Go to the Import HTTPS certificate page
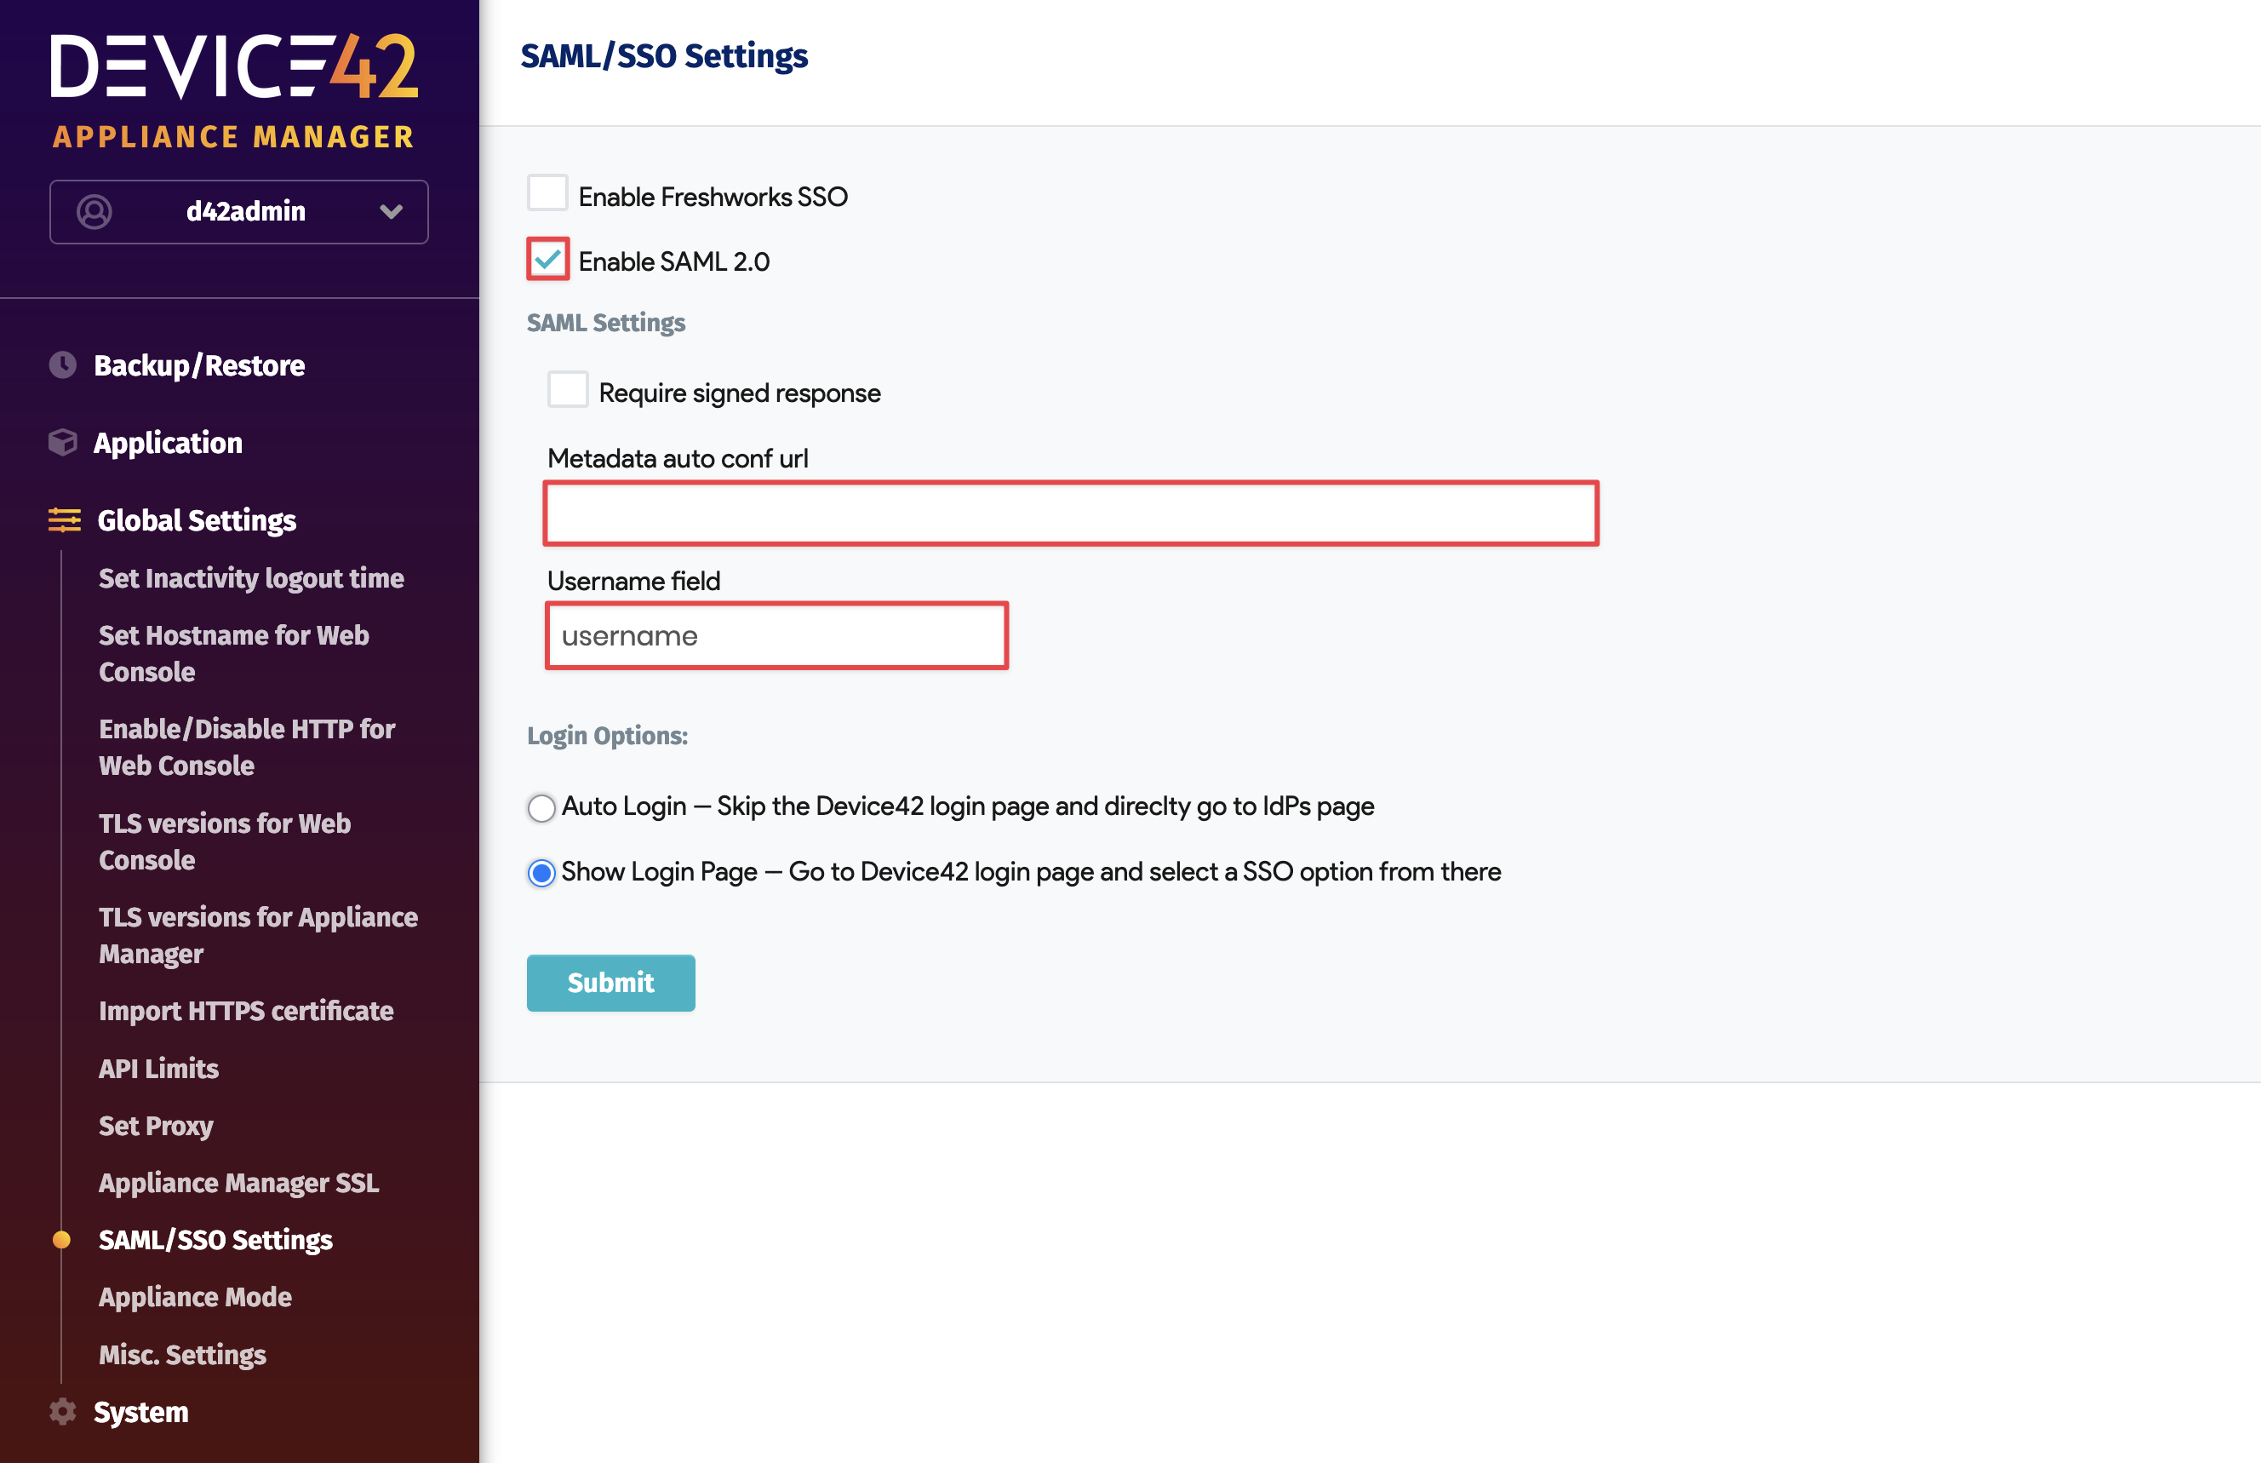This screenshot has height=1463, width=2261. (x=246, y=1011)
